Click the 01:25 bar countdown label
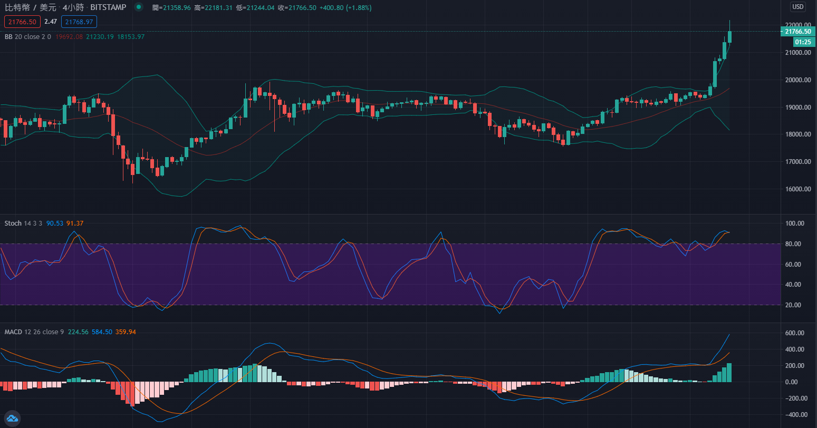Image resolution: width=817 pixels, height=428 pixels. pos(803,42)
